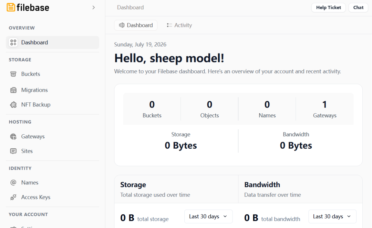Open the Bandwidth Last 30 days dropdown
Viewport: 372px width, 228px height.
[x=332, y=216]
